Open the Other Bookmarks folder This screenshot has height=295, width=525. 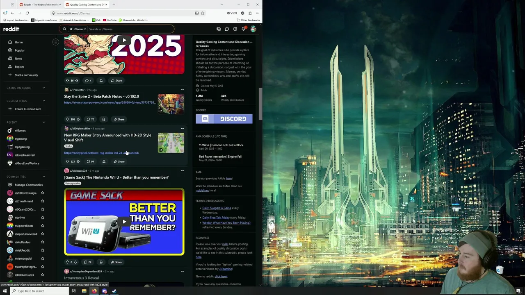248,20
